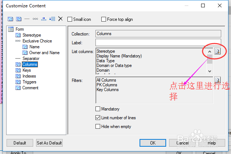Click the second add collection toolbar icon
The height and width of the screenshot is (154, 231).
(19, 19)
